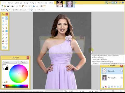Move the layer down with blue arrow
125x93 pixels.
[x=118, y=87]
